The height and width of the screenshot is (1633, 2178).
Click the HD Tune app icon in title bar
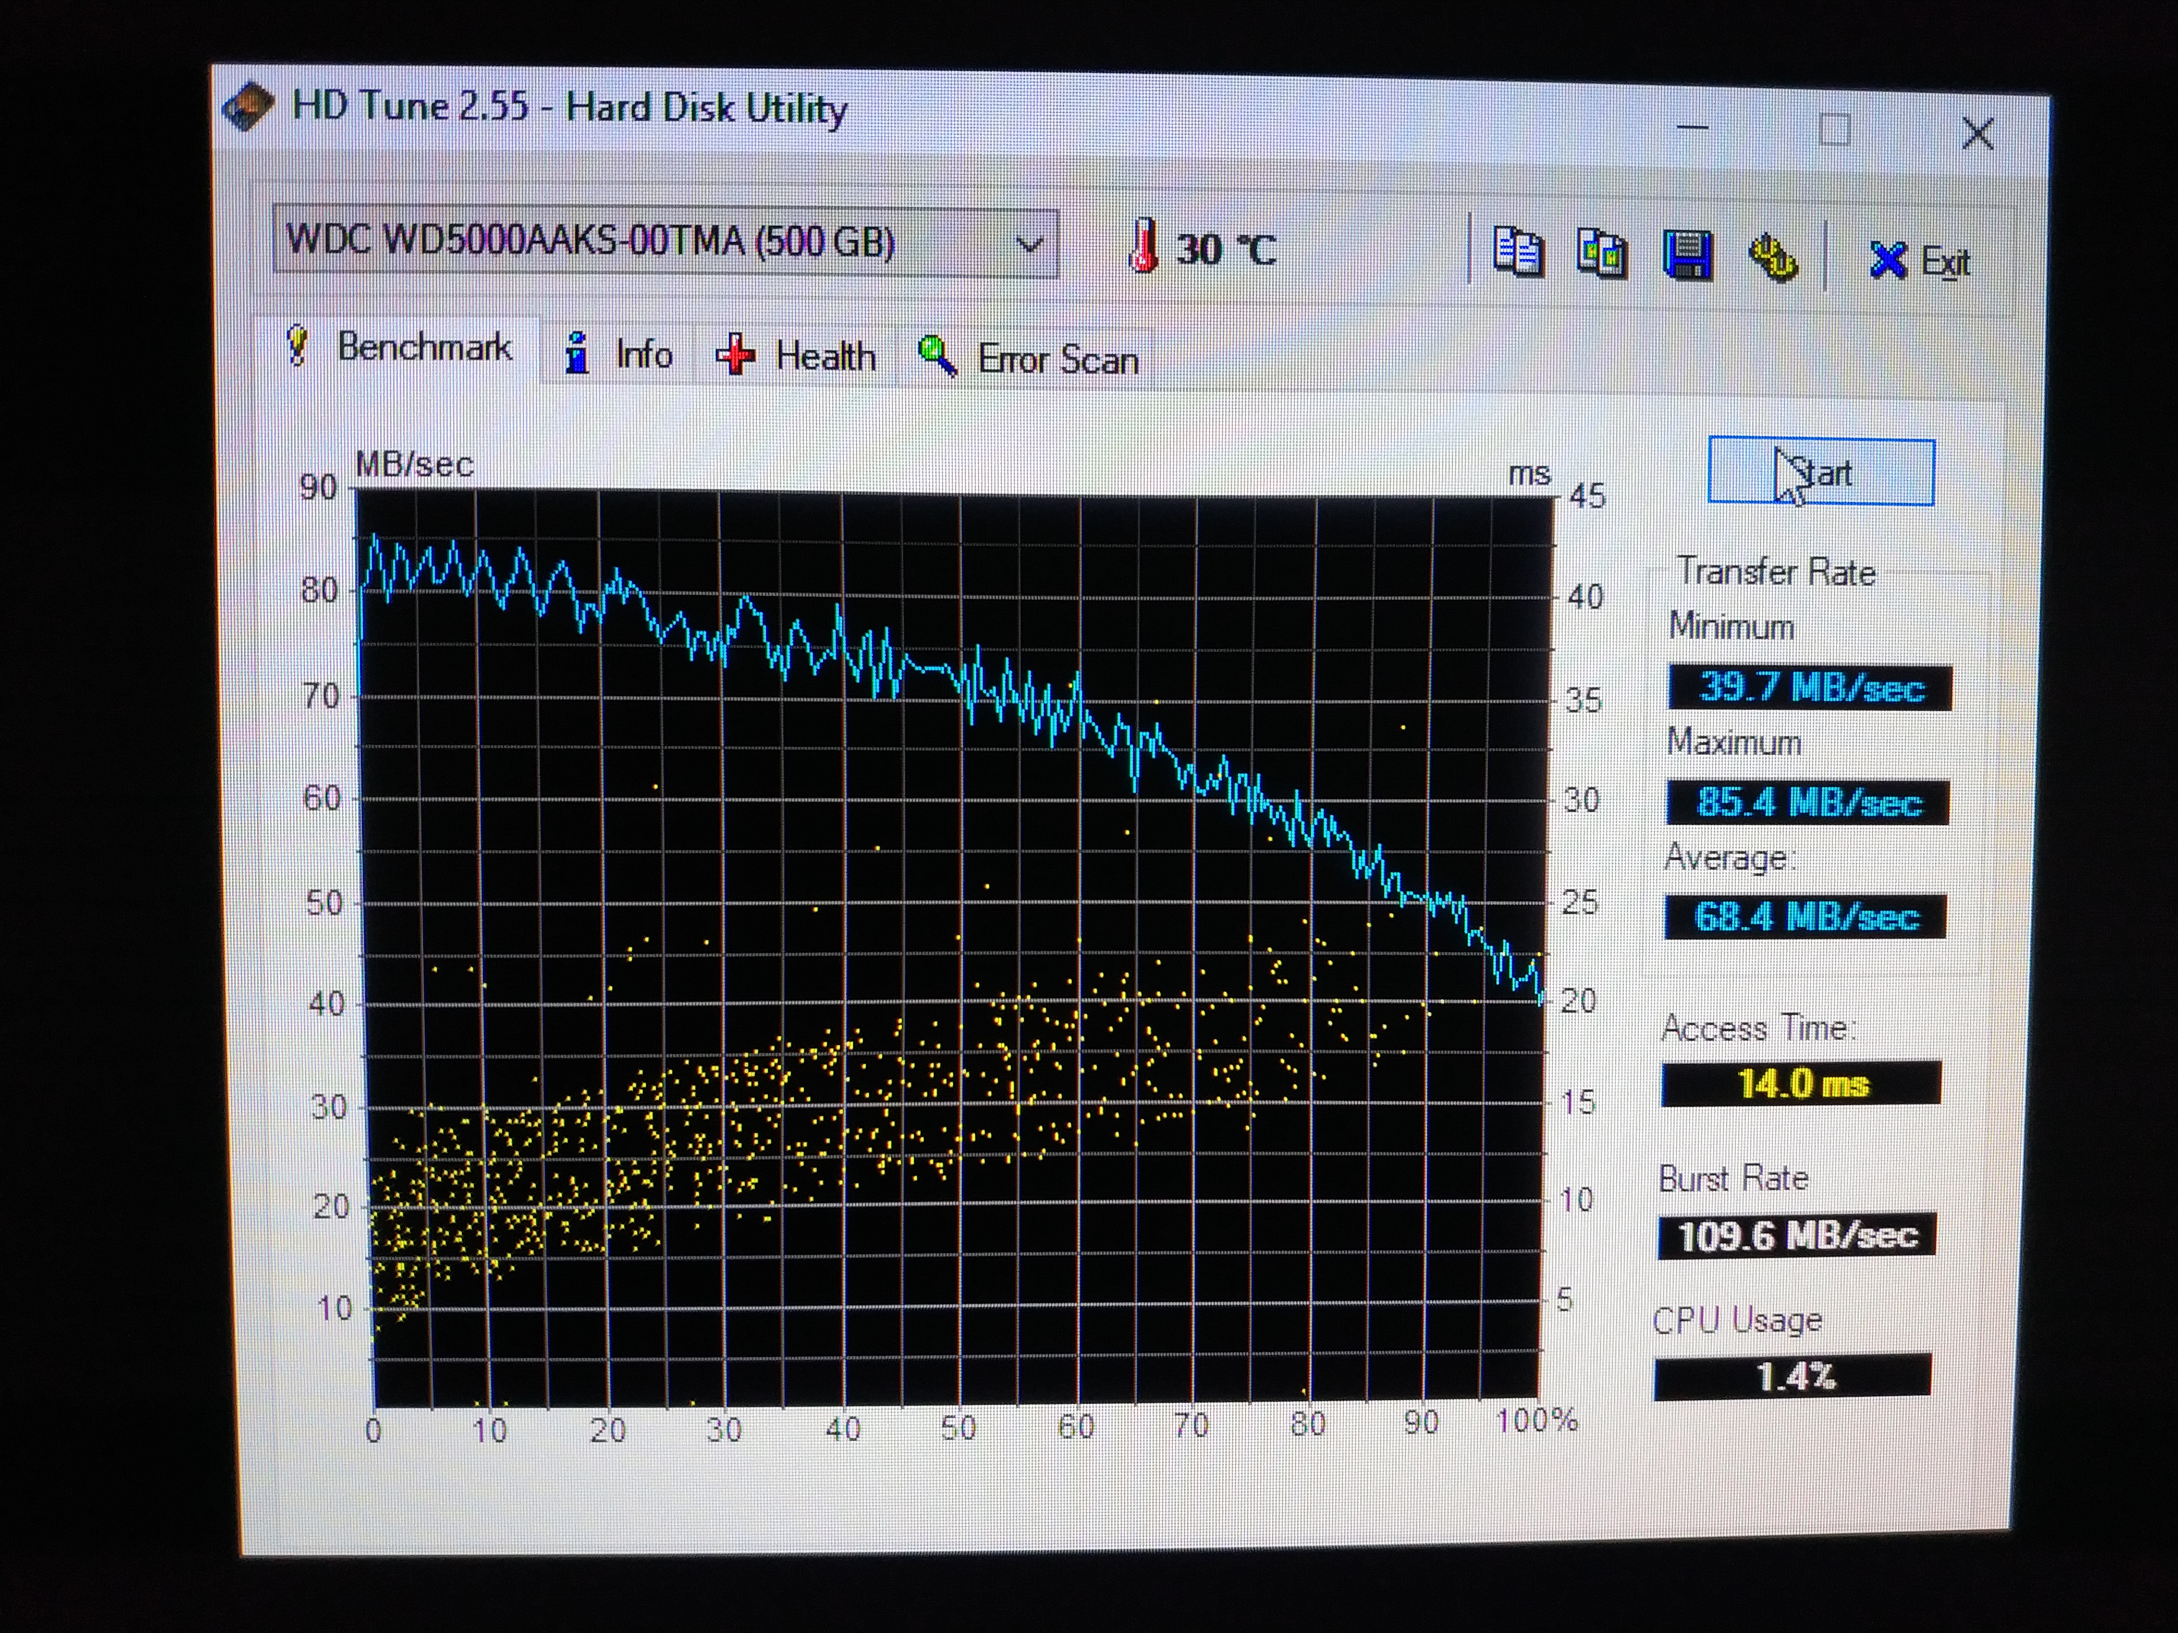tap(248, 106)
